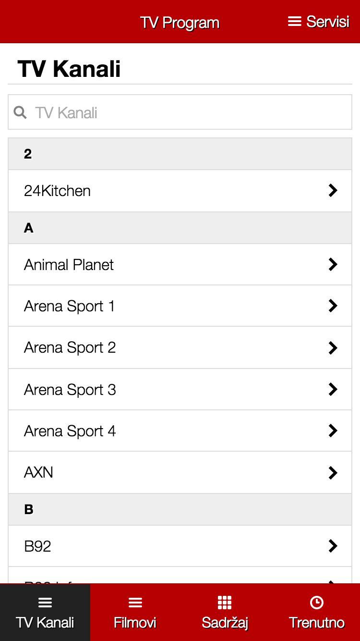Select Arena Sport 3 from the list
Viewport: 360px width, 641px height.
(x=70, y=390)
